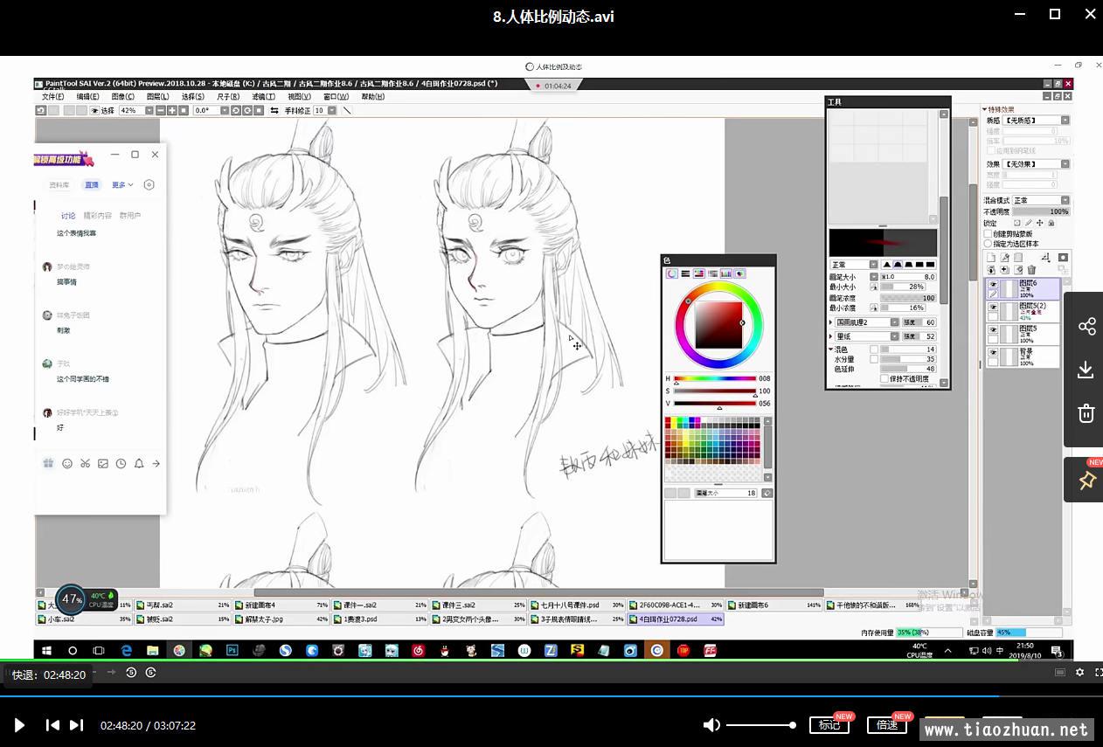Mute the video player volume
Viewport: 1103px width, 747px height.
(711, 725)
